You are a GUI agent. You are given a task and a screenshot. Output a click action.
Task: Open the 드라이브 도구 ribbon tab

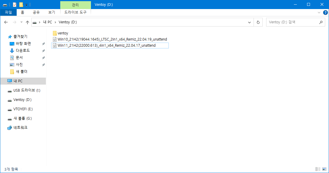coord(75,12)
